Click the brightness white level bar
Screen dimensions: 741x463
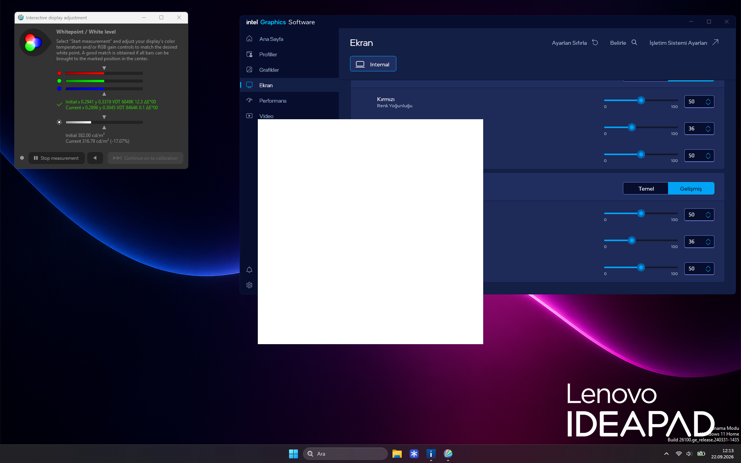pos(104,122)
